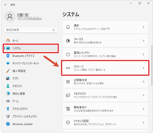The image size is (153, 133).
Task: Expand the マルチタスク row chevron
Action: click(x=144, y=95)
